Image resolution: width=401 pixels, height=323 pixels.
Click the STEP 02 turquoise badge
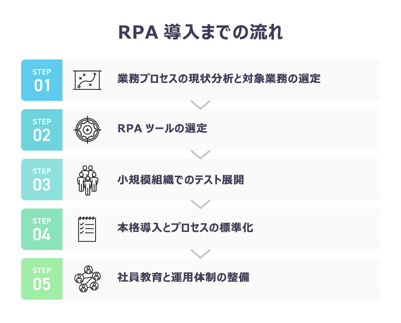coord(42,130)
